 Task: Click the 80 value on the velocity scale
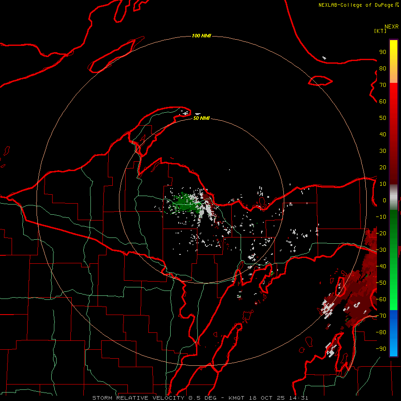(383, 68)
